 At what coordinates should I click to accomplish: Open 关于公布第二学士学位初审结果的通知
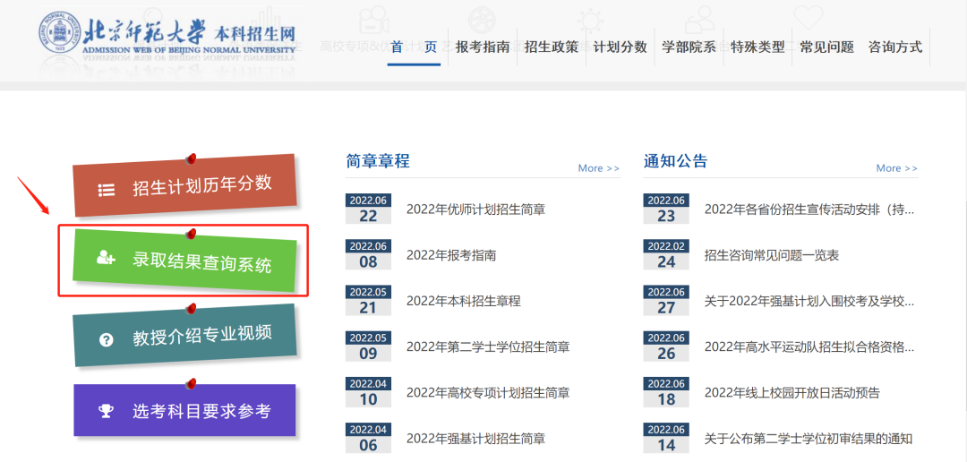pyautogui.click(x=808, y=439)
